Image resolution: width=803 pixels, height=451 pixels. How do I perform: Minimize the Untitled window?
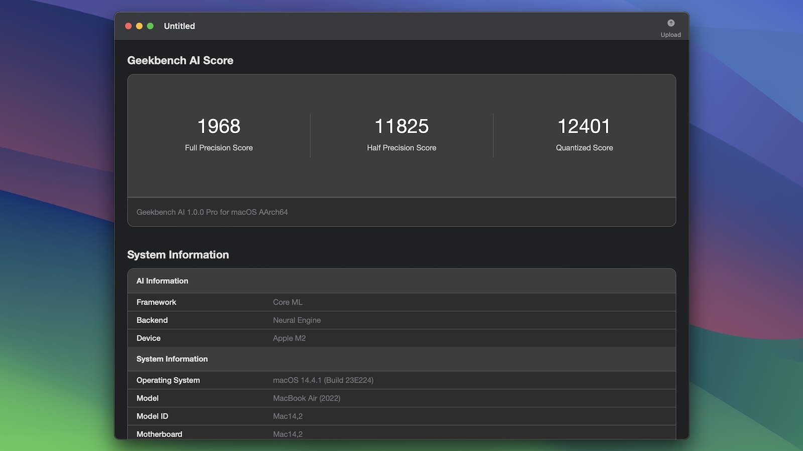click(140, 26)
